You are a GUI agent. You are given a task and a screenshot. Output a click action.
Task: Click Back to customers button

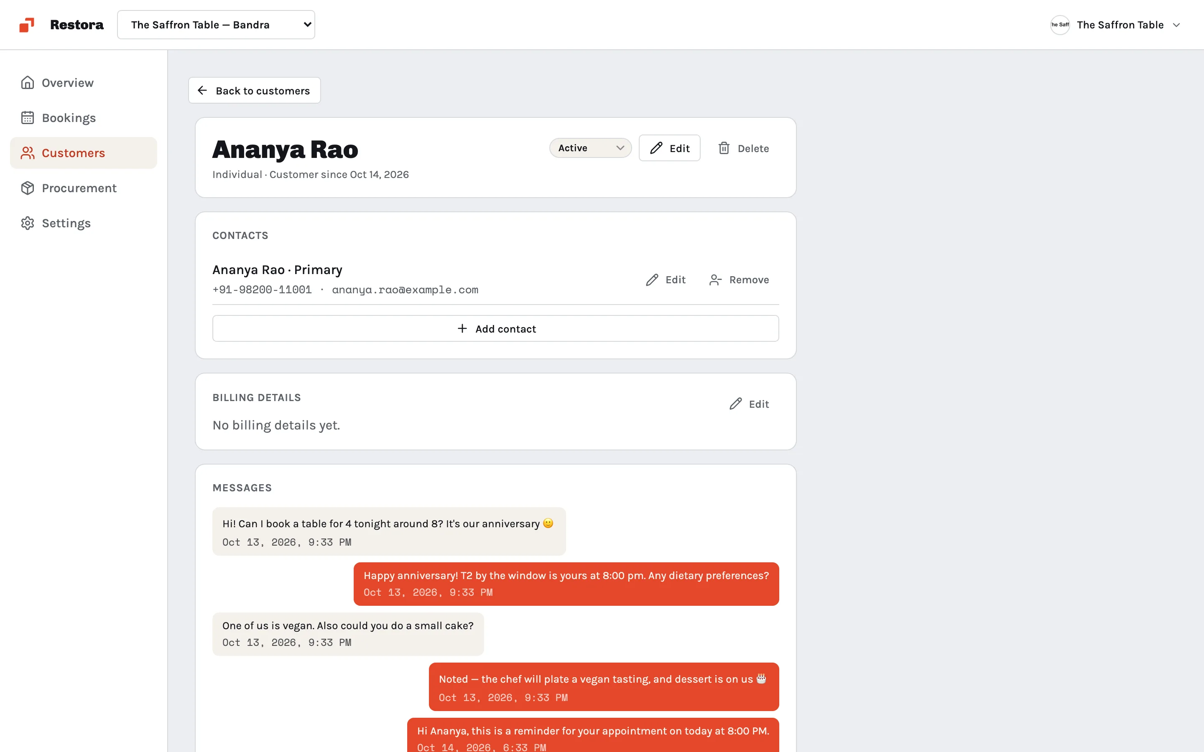pyautogui.click(x=254, y=91)
